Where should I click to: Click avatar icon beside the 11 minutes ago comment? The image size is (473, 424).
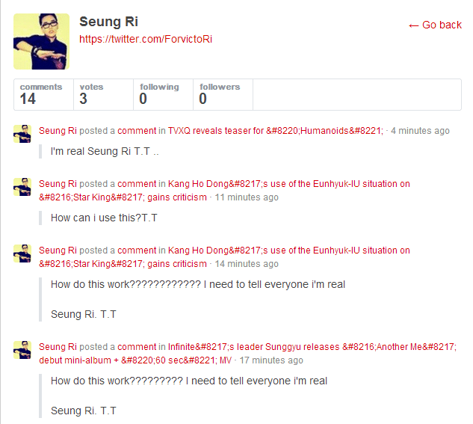tap(22, 187)
